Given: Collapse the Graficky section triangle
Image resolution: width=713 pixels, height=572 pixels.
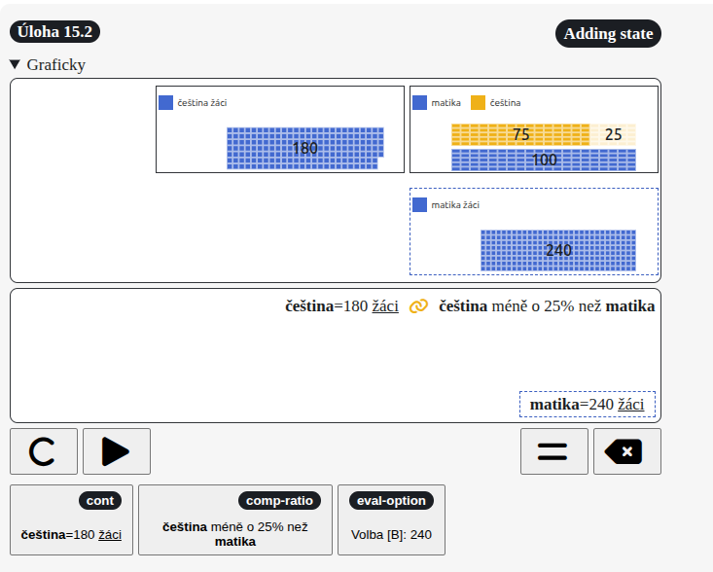Looking at the screenshot, I should (x=15, y=65).
